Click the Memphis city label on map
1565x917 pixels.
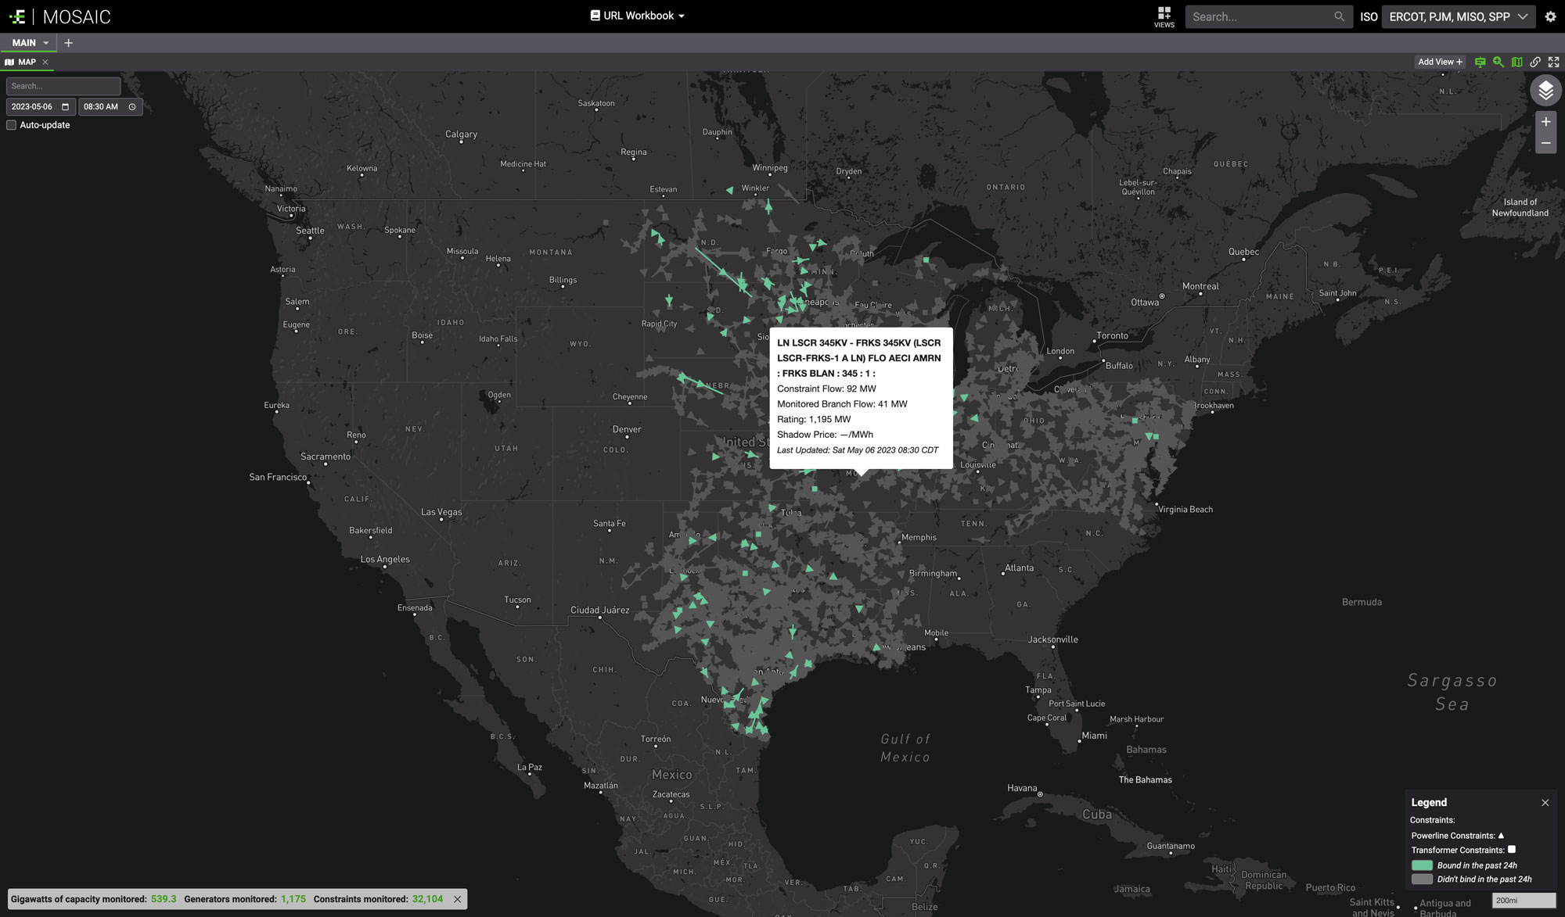[x=919, y=537]
